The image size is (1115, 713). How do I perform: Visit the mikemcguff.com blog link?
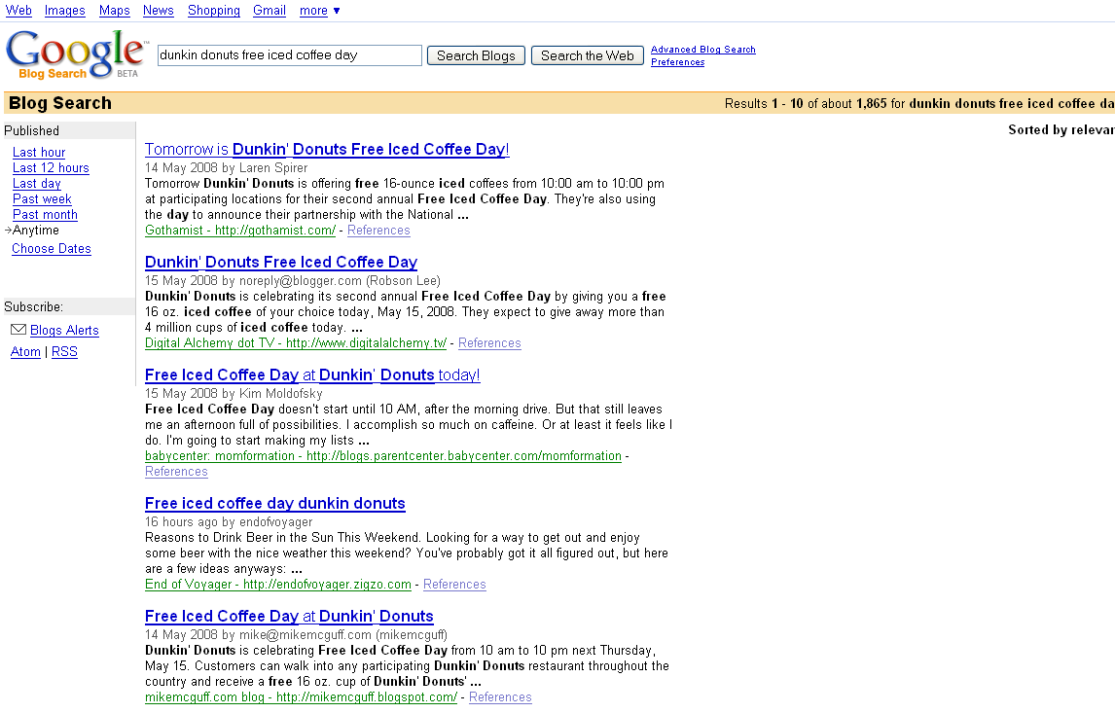(301, 697)
